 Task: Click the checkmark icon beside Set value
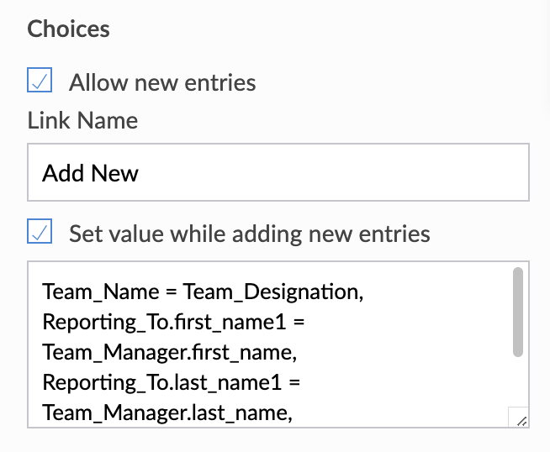(40, 232)
